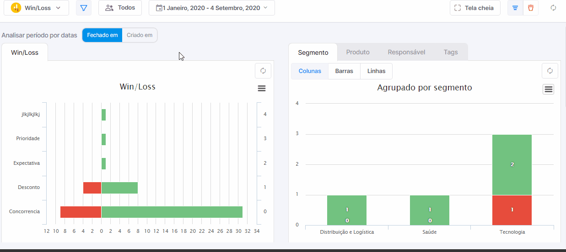Switch to the Tags tab
This screenshot has height=252, width=566.
(451, 52)
